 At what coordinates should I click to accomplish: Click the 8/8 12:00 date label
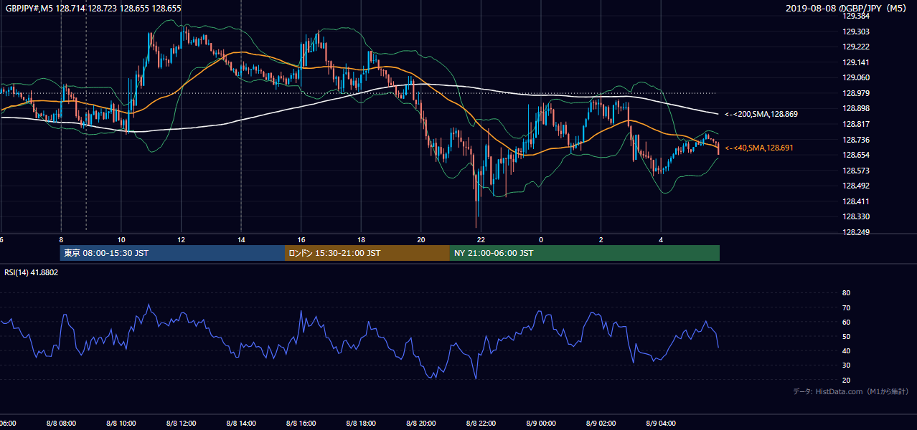pyautogui.click(x=182, y=424)
